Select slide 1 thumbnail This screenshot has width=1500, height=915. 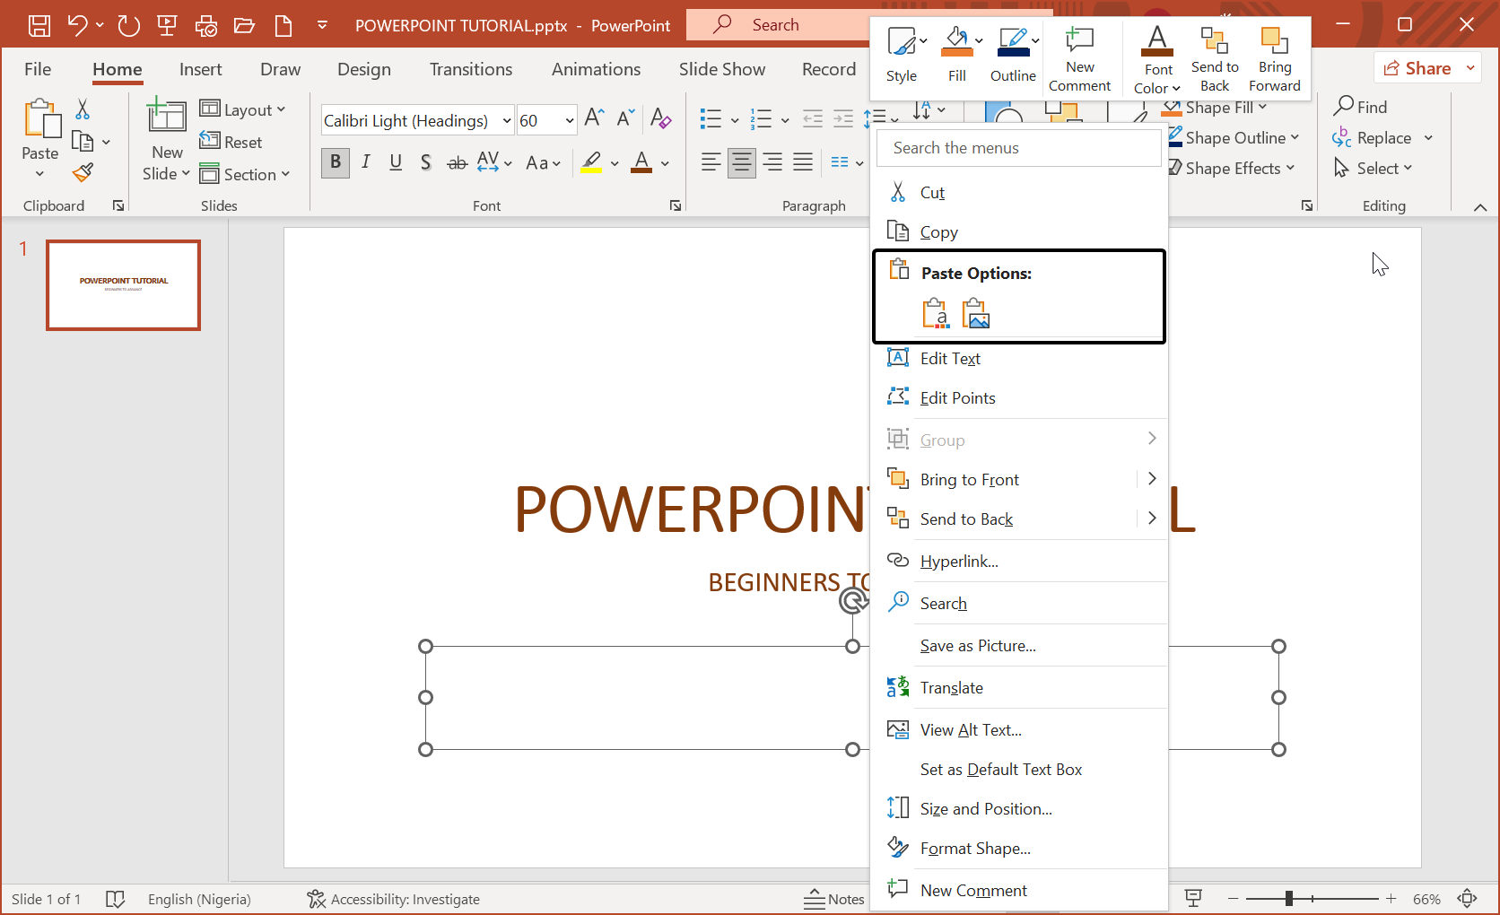[124, 285]
